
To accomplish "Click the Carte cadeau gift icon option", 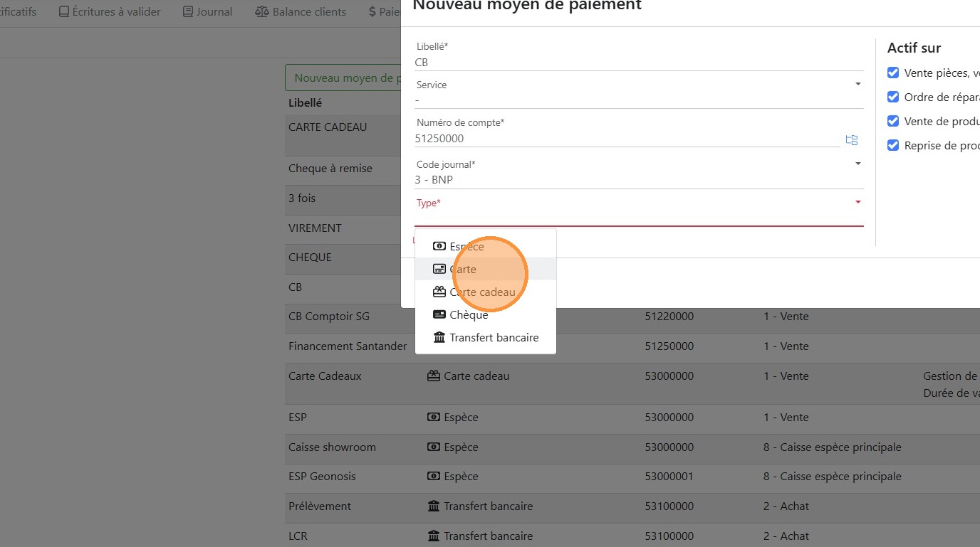I will [x=439, y=292].
